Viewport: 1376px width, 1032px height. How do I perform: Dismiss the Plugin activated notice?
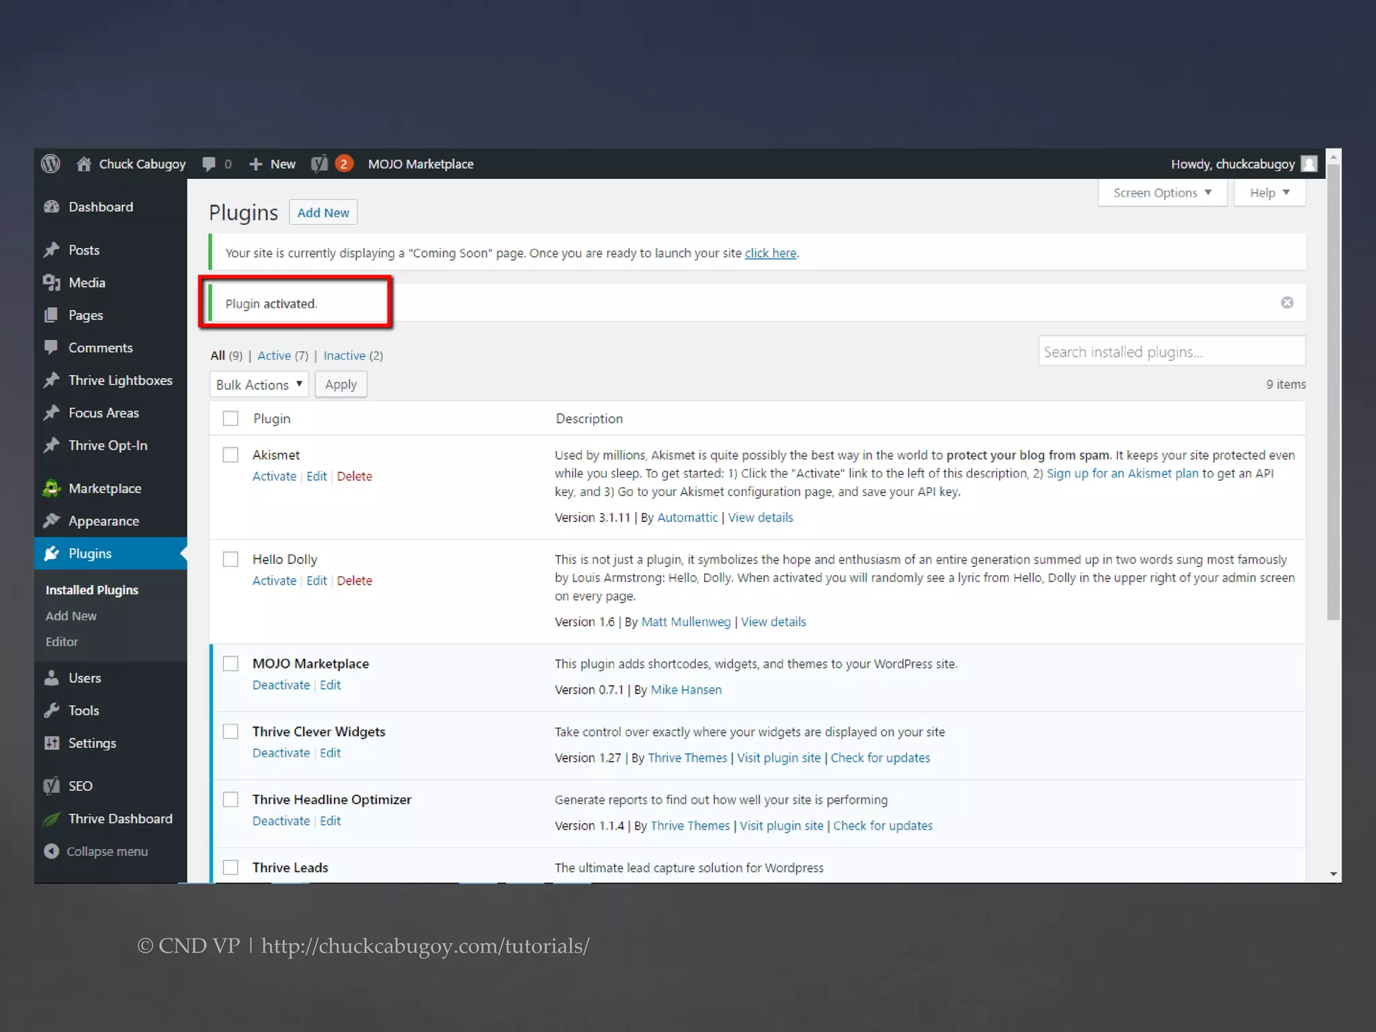(x=1287, y=302)
